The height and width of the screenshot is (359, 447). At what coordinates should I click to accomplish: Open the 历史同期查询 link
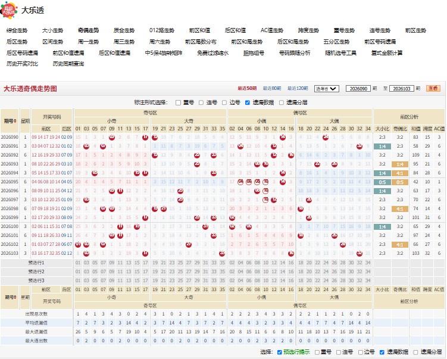(68, 64)
